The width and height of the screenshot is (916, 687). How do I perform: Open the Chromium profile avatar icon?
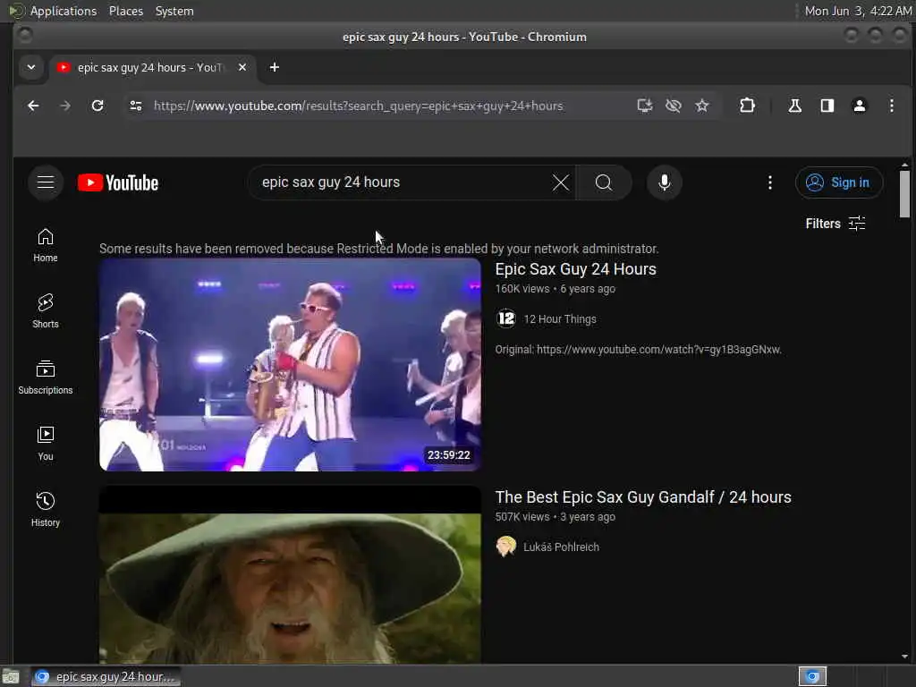(860, 106)
